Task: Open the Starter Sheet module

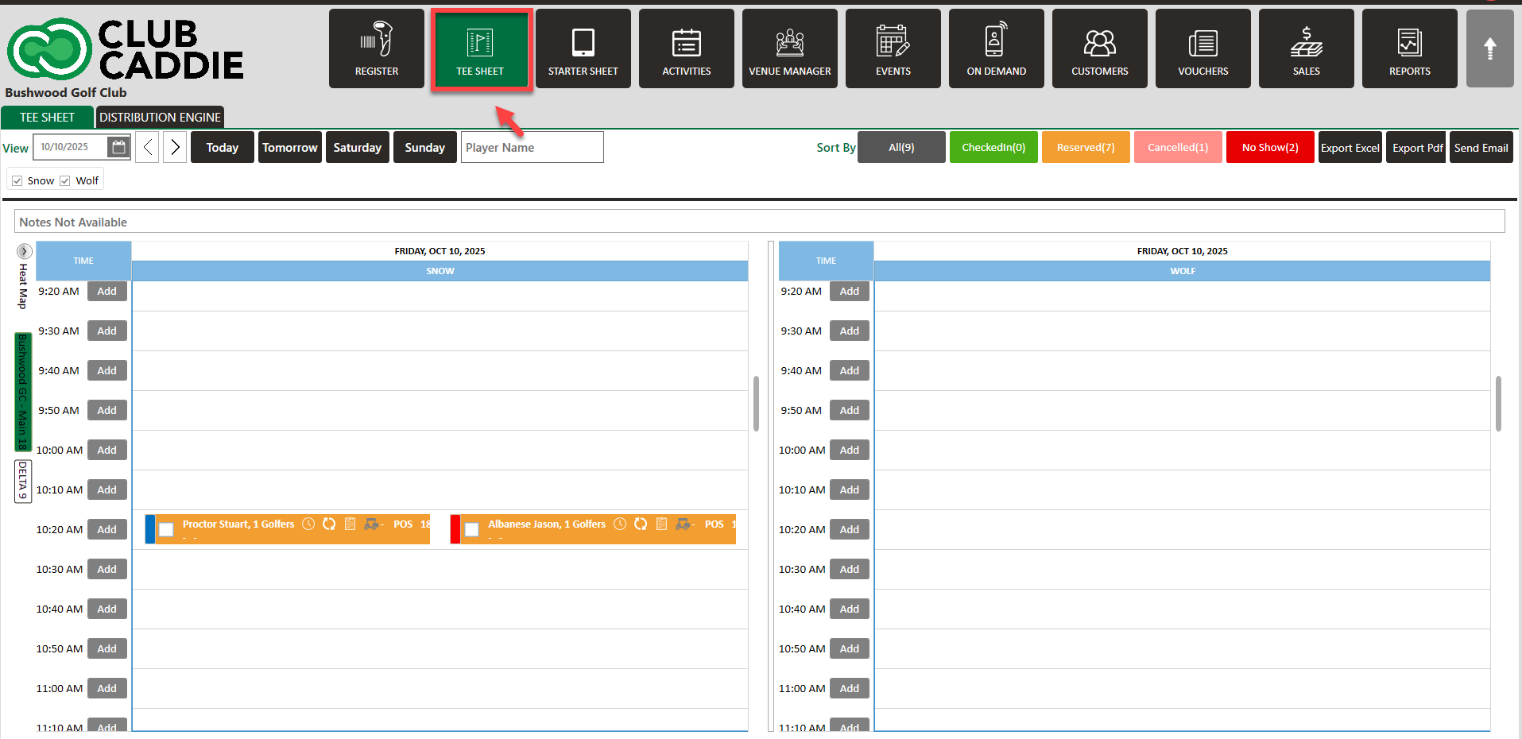Action: [583, 48]
